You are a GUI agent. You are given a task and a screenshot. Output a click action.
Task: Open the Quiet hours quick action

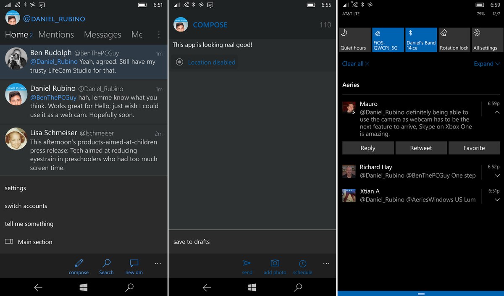[x=354, y=39]
